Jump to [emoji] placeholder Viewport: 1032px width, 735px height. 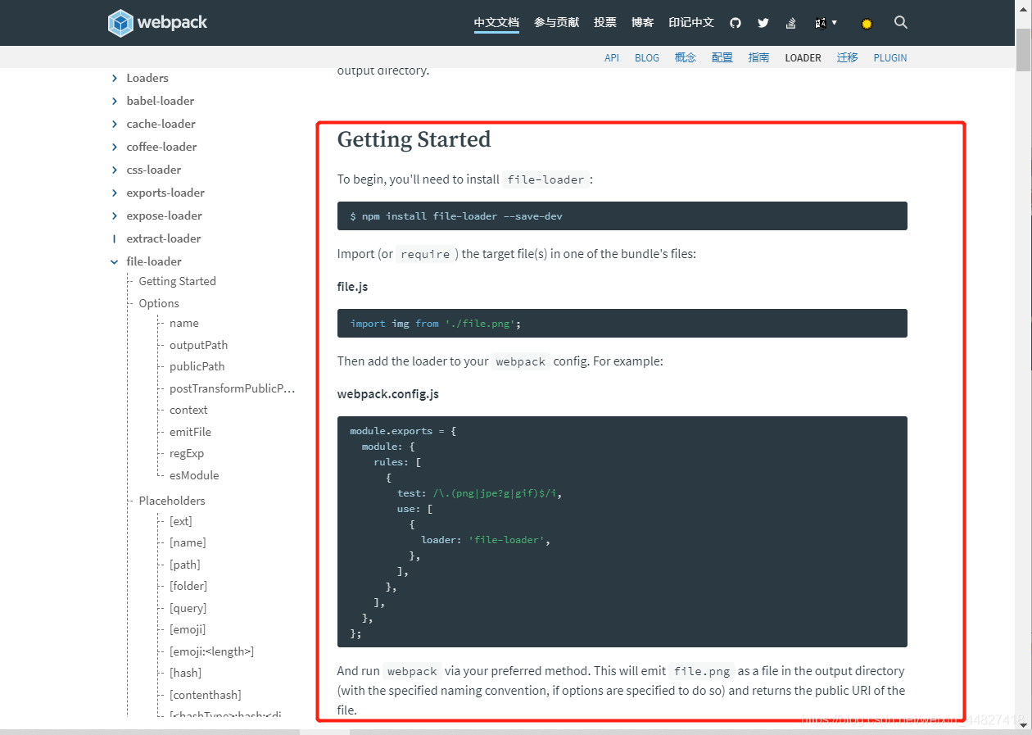pos(188,629)
